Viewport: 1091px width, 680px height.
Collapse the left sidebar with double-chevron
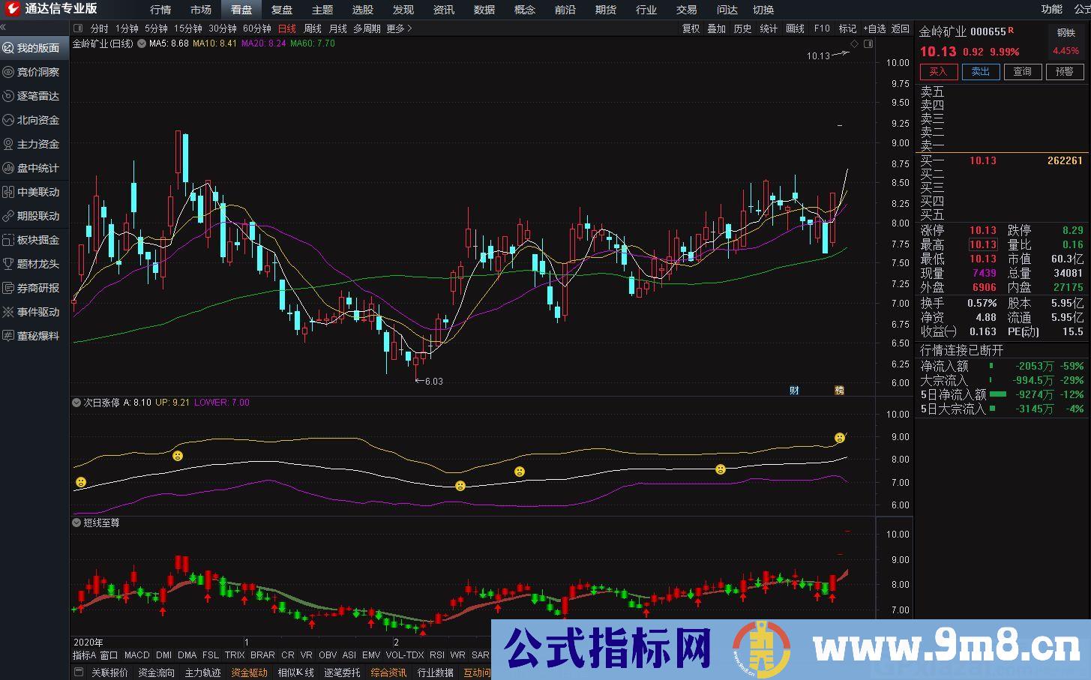tap(4, 28)
